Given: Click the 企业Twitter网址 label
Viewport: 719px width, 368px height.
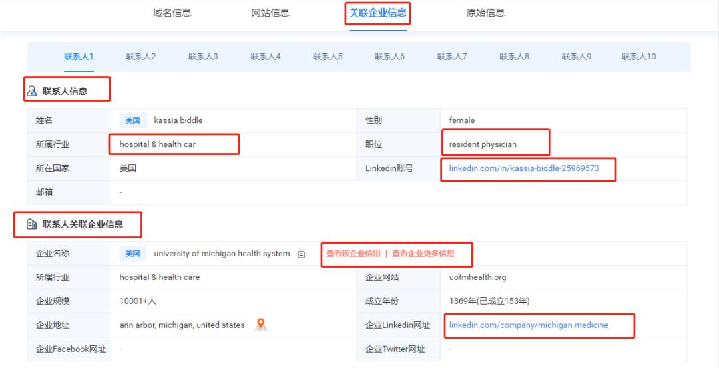Looking at the screenshot, I should [x=395, y=349].
